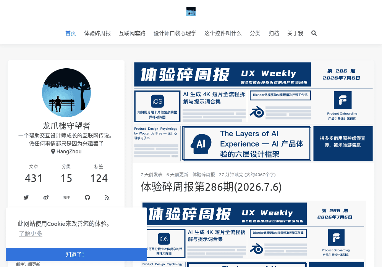The height and width of the screenshot is (267, 382).
Task: Click the round author avatar image
Action: pyautogui.click(x=66, y=93)
